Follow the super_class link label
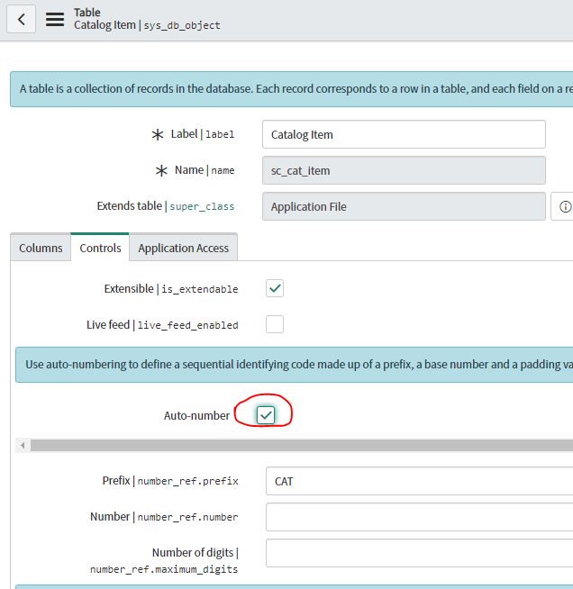 point(202,206)
